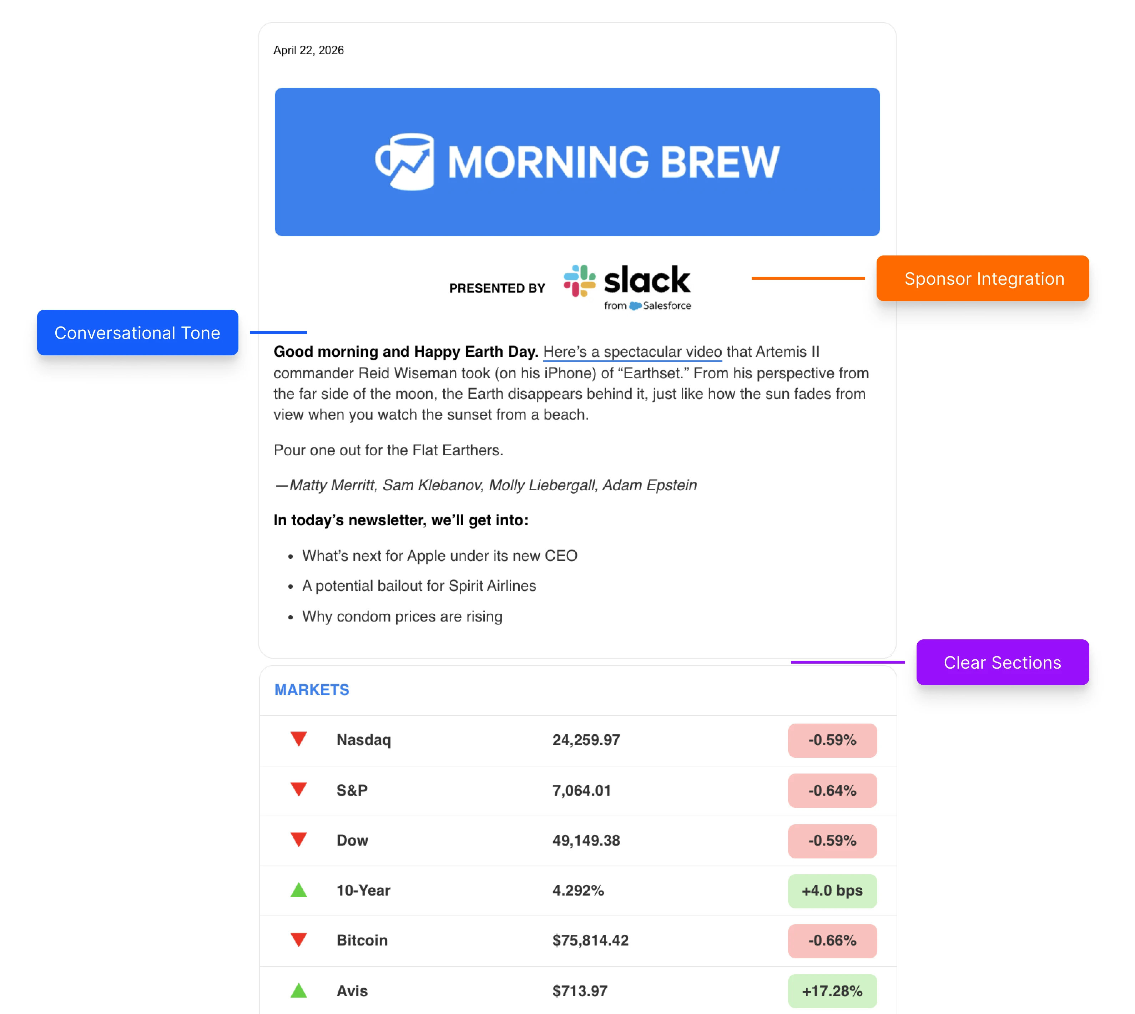Image resolution: width=1135 pixels, height=1014 pixels.
Task: Click the PRESENTED BY label
Action: (x=497, y=288)
